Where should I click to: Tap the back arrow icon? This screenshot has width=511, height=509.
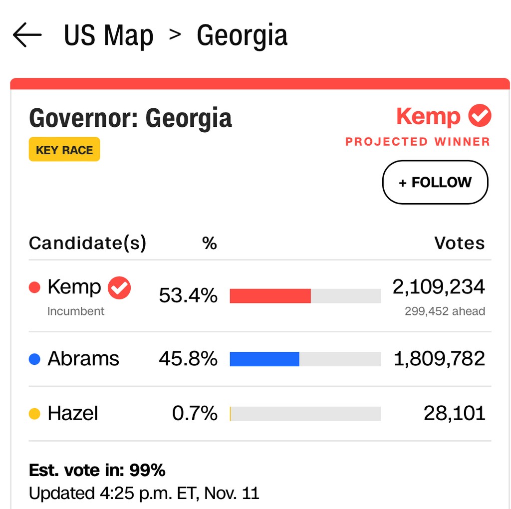[x=27, y=35]
